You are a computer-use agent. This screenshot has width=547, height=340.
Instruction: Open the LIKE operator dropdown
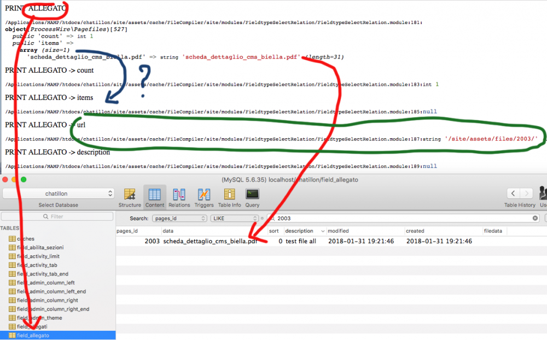tap(231, 218)
